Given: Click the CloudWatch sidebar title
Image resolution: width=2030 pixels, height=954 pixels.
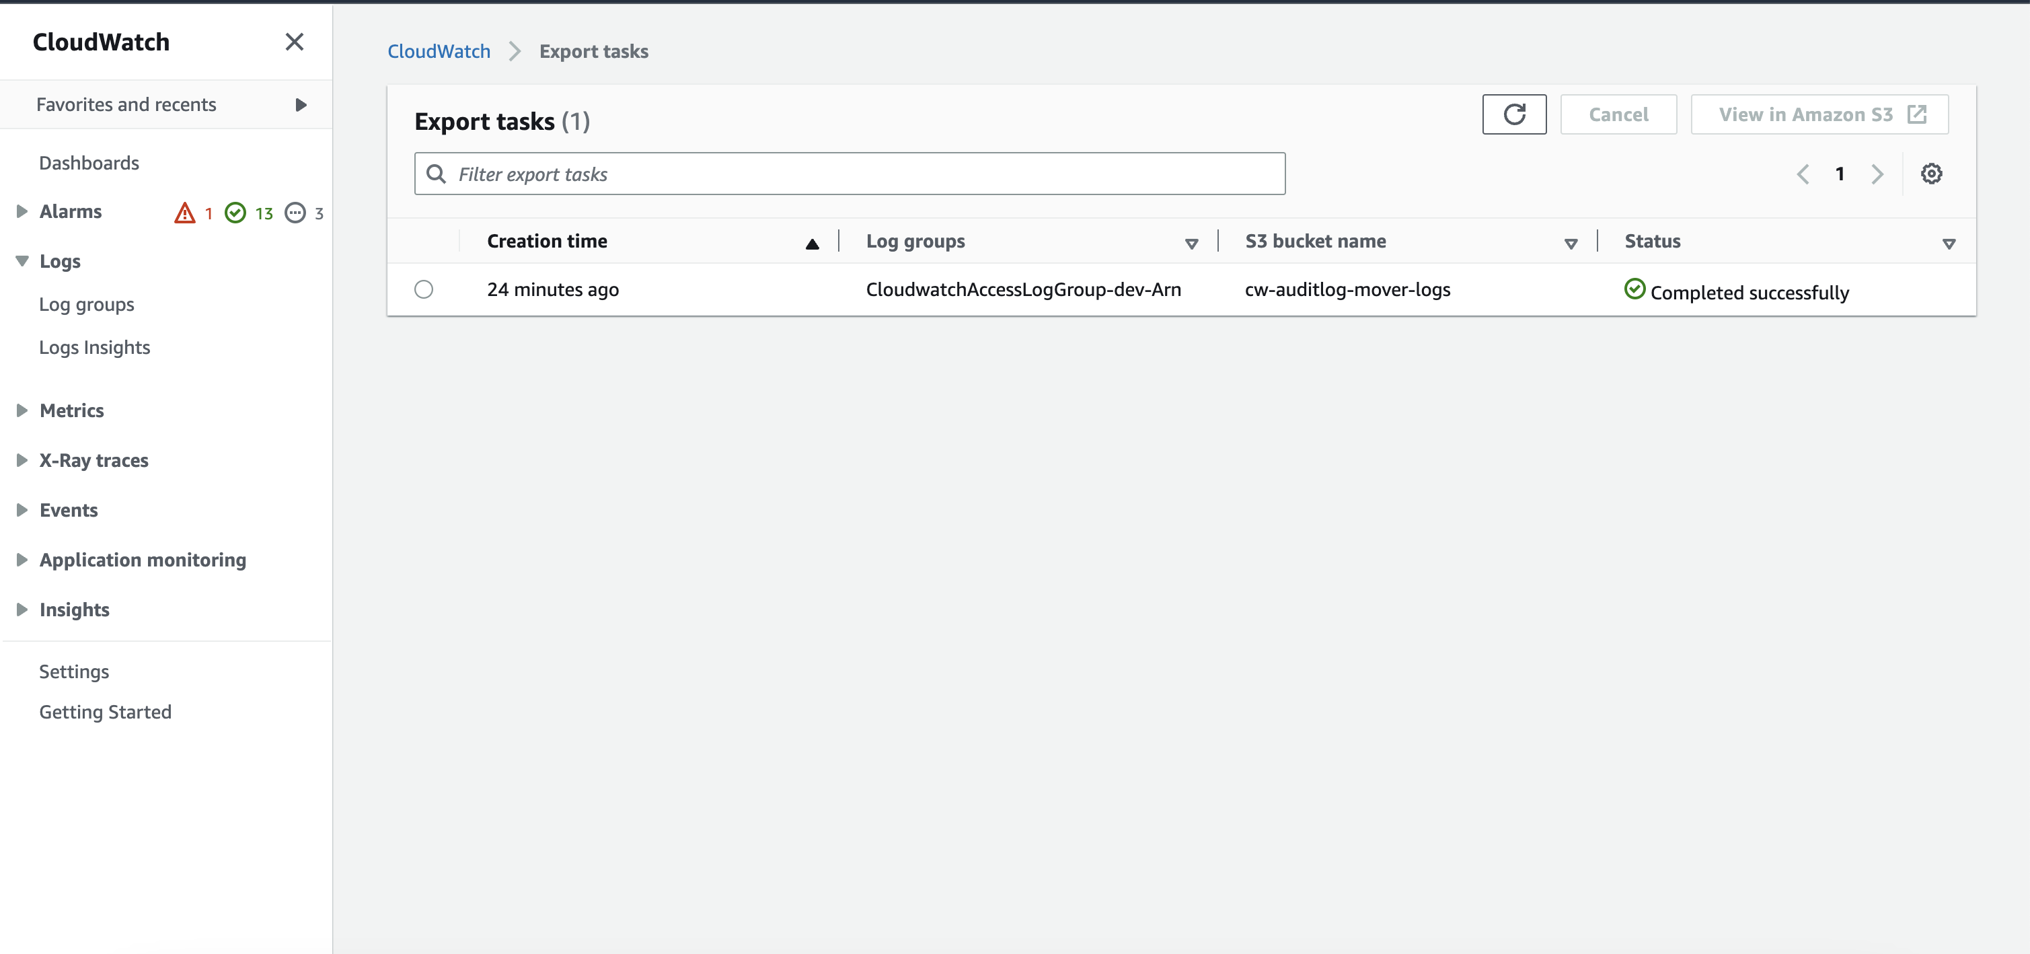Looking at the screenshot, I should (101, 42).
